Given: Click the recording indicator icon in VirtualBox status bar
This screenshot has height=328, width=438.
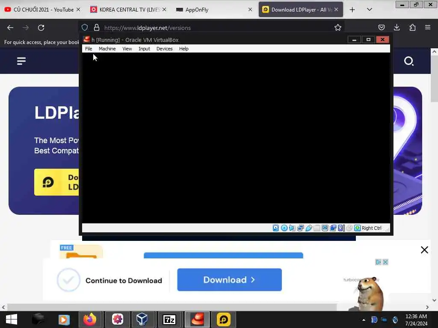Looking at the screenshot, I should coord(333,228).
